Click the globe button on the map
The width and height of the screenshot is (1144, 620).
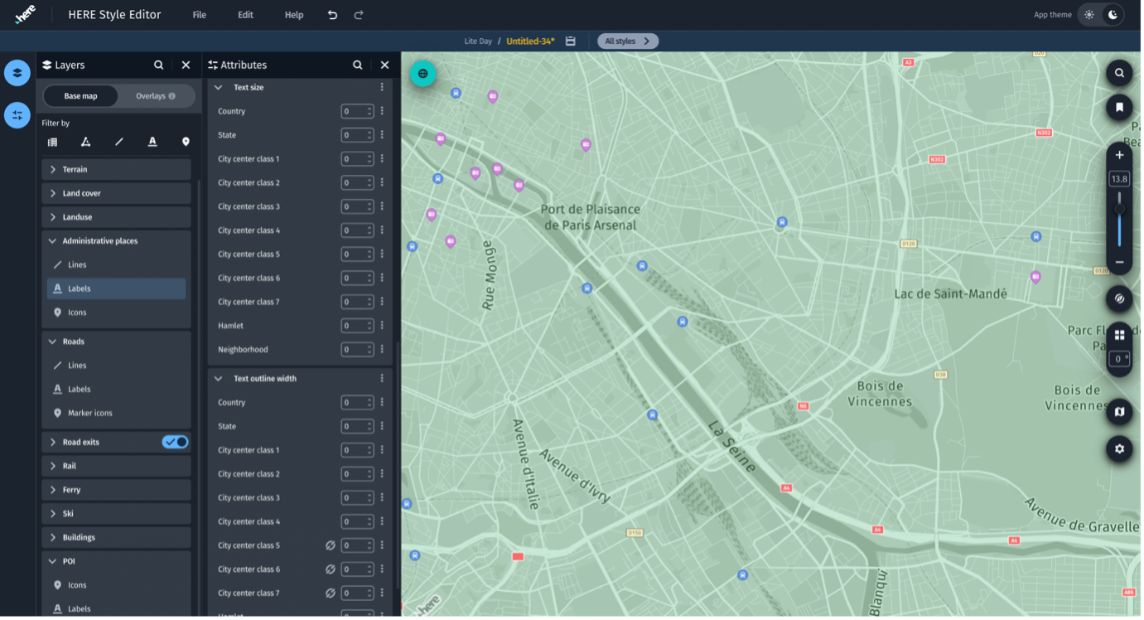[x=422, y=74]
